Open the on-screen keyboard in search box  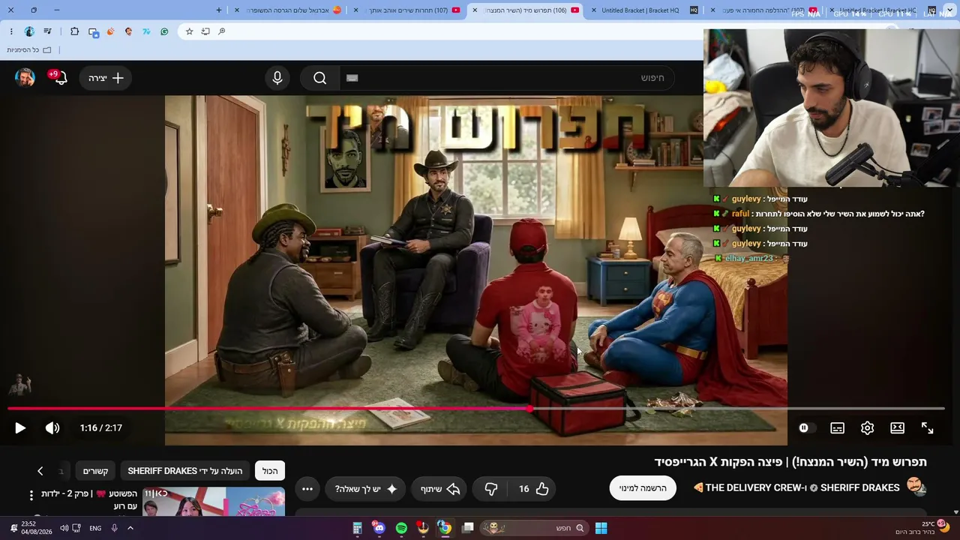352,78
